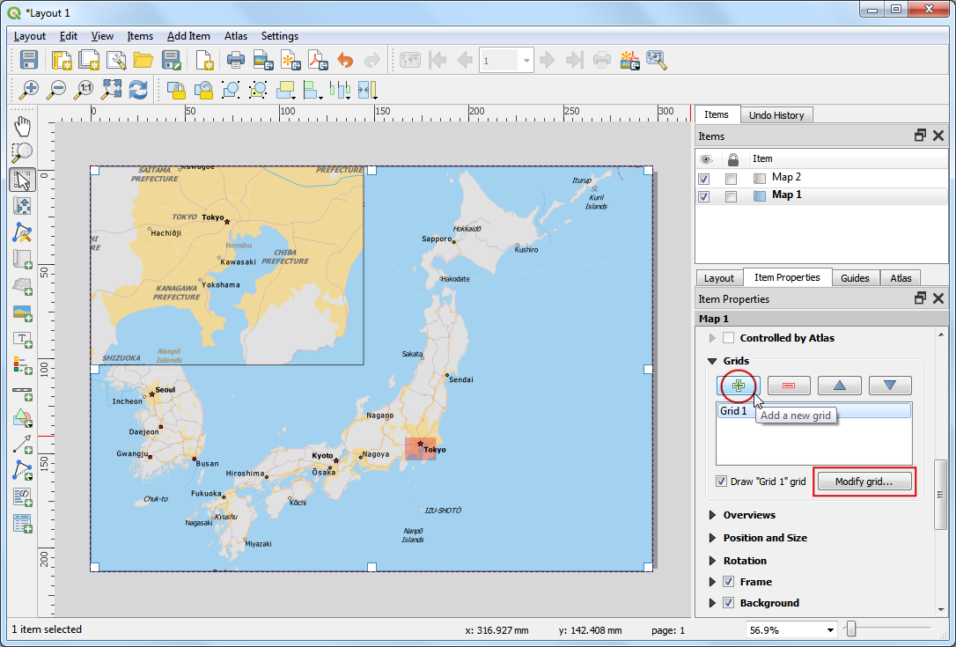Image resolution: width=956 pixels, height=647 pixels.
Task: Click the Save Project icon
Action: click(29, 60)
